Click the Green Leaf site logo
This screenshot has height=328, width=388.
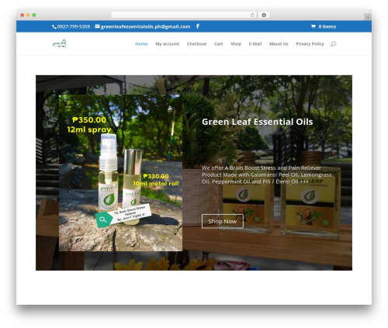(x=60, y=43)
